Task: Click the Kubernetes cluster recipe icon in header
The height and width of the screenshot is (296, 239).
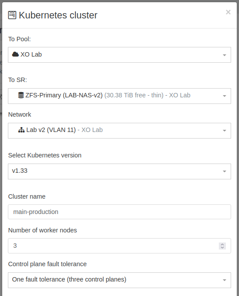Action: click(12, 15)
